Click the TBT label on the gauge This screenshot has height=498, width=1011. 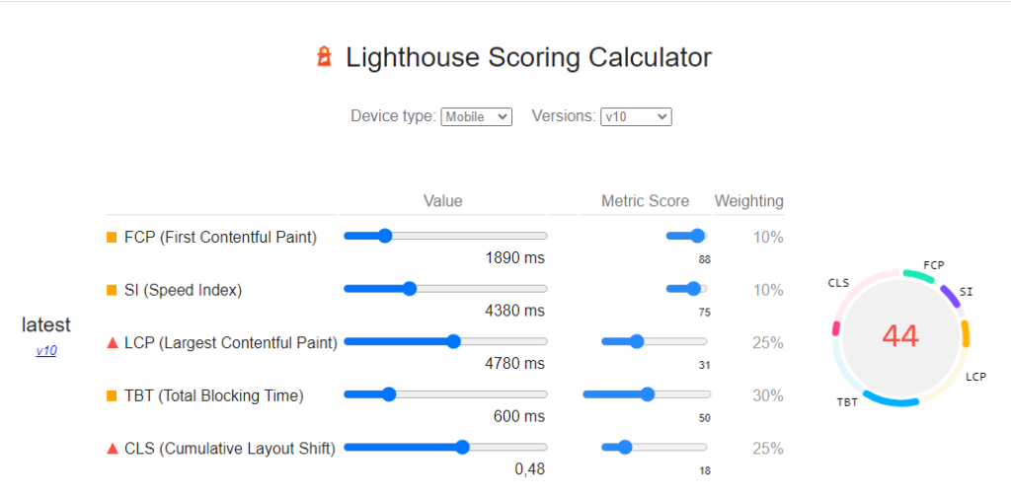pos(847,402)
